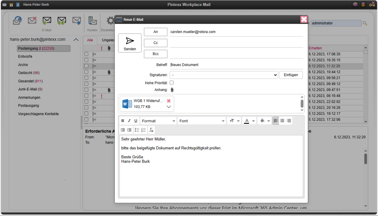This screenshot has width=378, height=216.
Task: Select the Alle tab in the mail list
Action: pyautogui.click(x=90, y=40)
